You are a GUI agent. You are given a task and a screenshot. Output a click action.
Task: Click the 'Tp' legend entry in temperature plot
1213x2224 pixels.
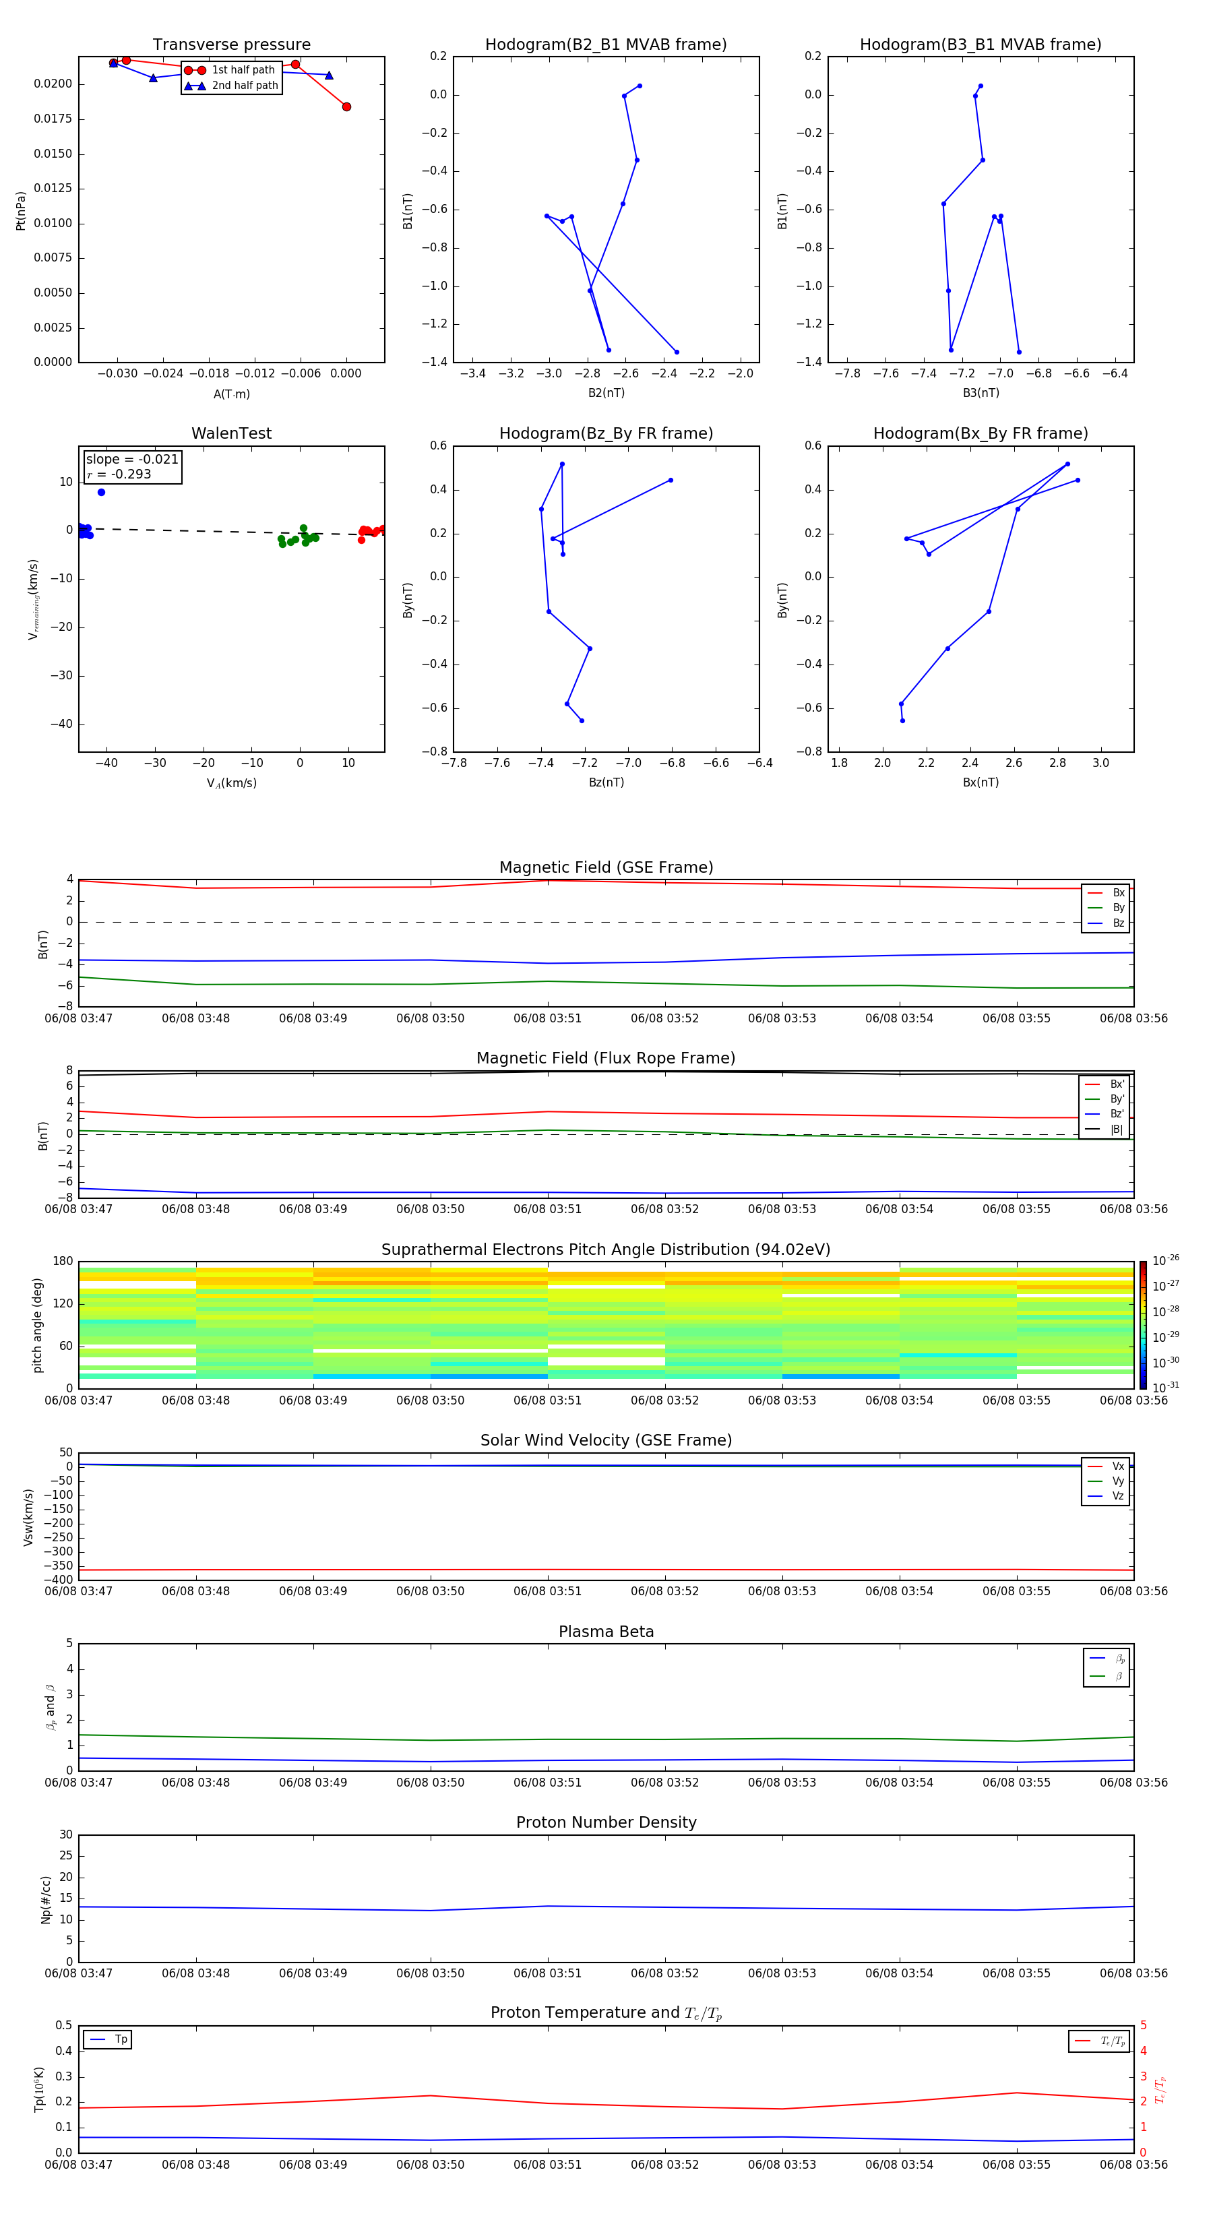click(x=108, y=2040)
